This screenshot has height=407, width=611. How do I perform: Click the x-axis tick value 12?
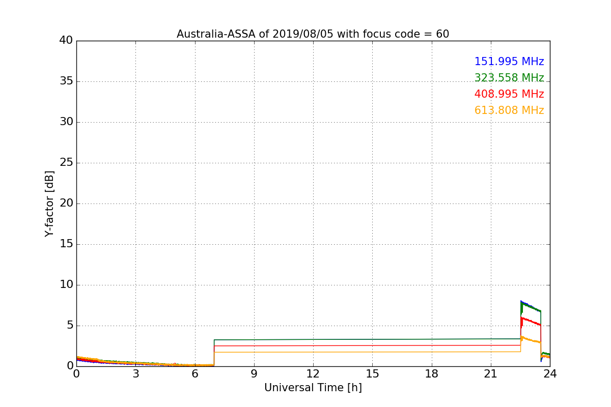click(x=313, y=374)
